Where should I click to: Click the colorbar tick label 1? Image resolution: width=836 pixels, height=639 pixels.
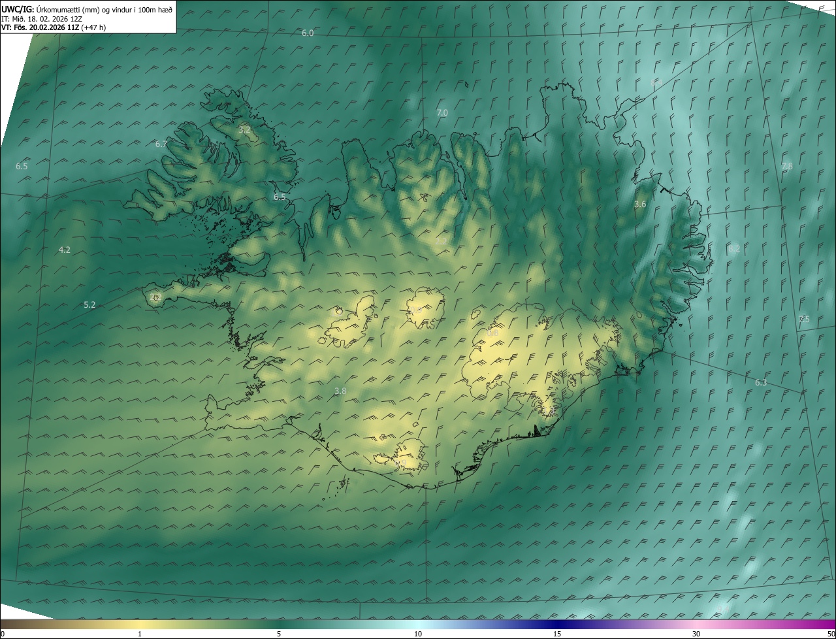click(x=140, y=634)
